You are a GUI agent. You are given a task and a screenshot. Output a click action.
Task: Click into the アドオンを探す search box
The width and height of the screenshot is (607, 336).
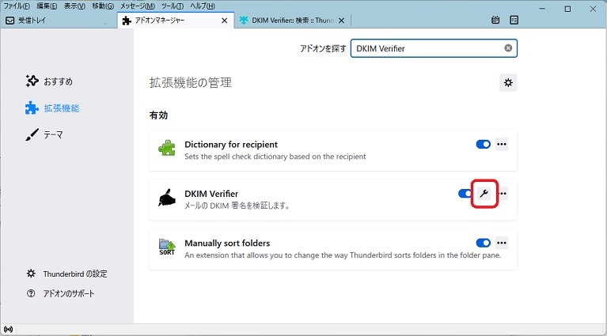click(427, 48)
